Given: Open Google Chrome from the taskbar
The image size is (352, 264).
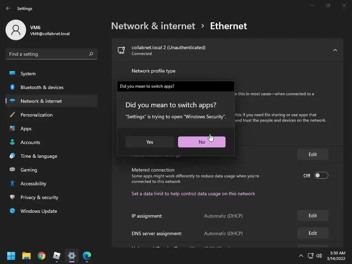Looking at the screenshot, I should (x=42, y=256).
